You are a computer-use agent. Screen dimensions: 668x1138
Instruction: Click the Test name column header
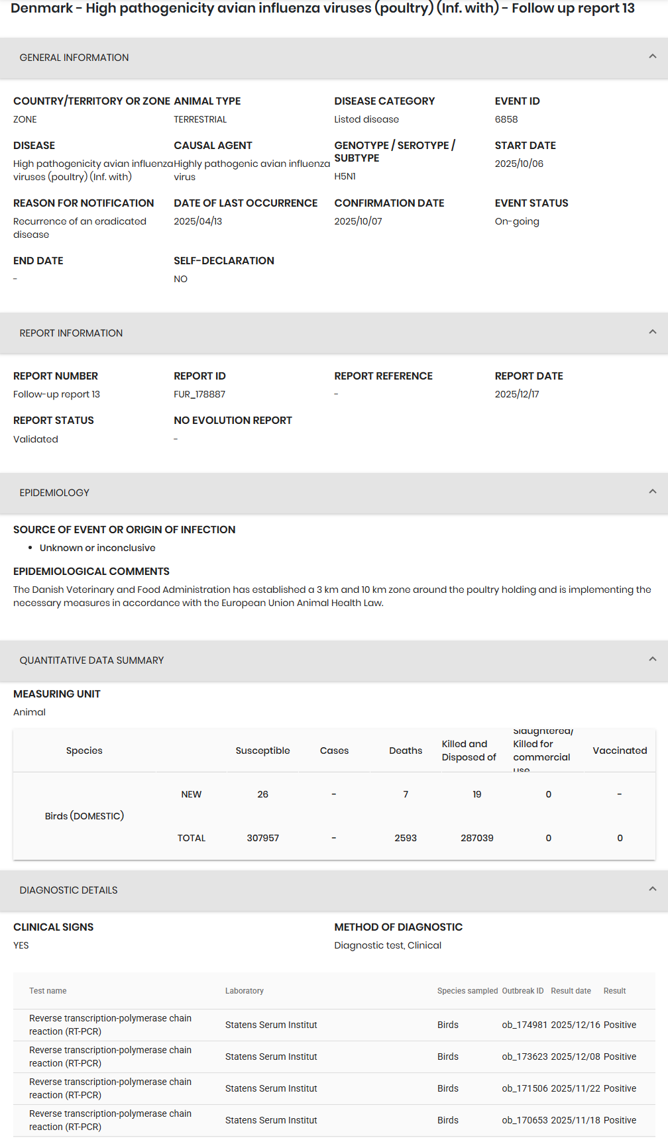[48, 991]
